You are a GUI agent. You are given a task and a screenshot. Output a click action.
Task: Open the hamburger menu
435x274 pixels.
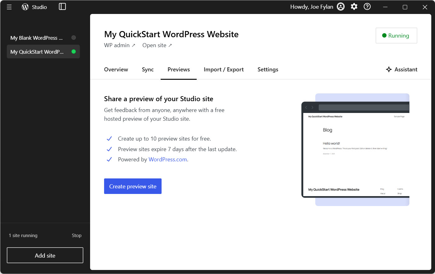point(9,7)
